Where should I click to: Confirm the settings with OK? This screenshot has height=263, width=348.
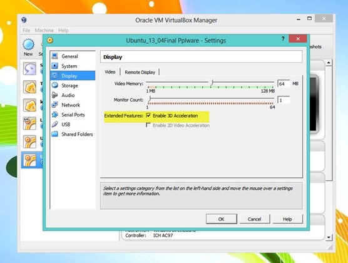(222, 219)
